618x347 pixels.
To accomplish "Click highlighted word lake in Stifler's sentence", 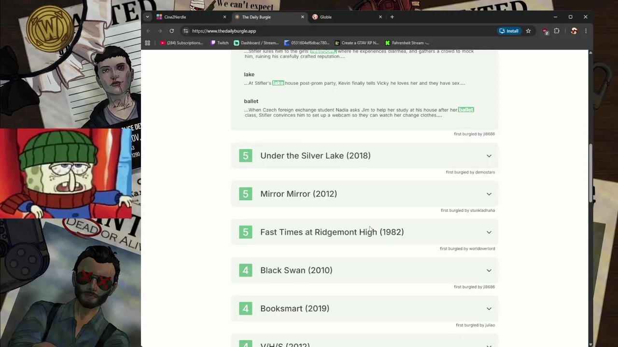I will point(278,83).
